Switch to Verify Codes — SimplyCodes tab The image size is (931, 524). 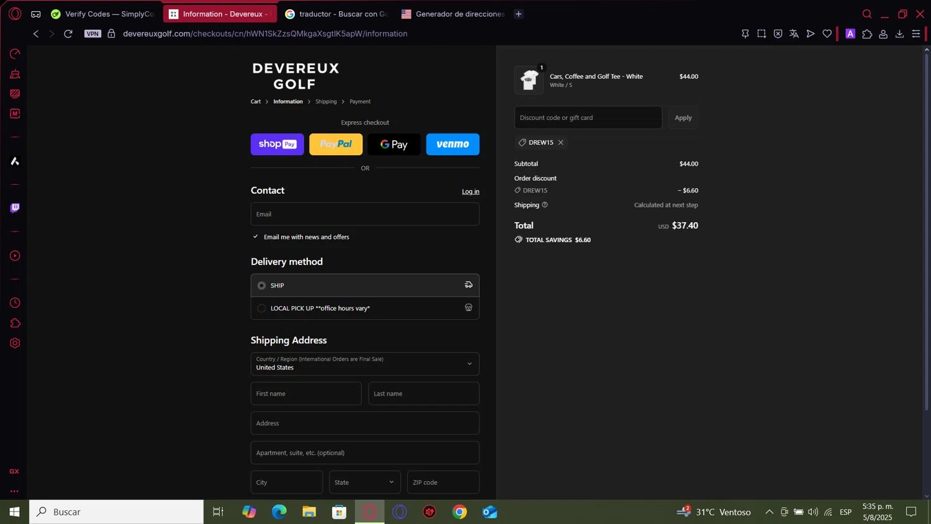tap(103, 14)
